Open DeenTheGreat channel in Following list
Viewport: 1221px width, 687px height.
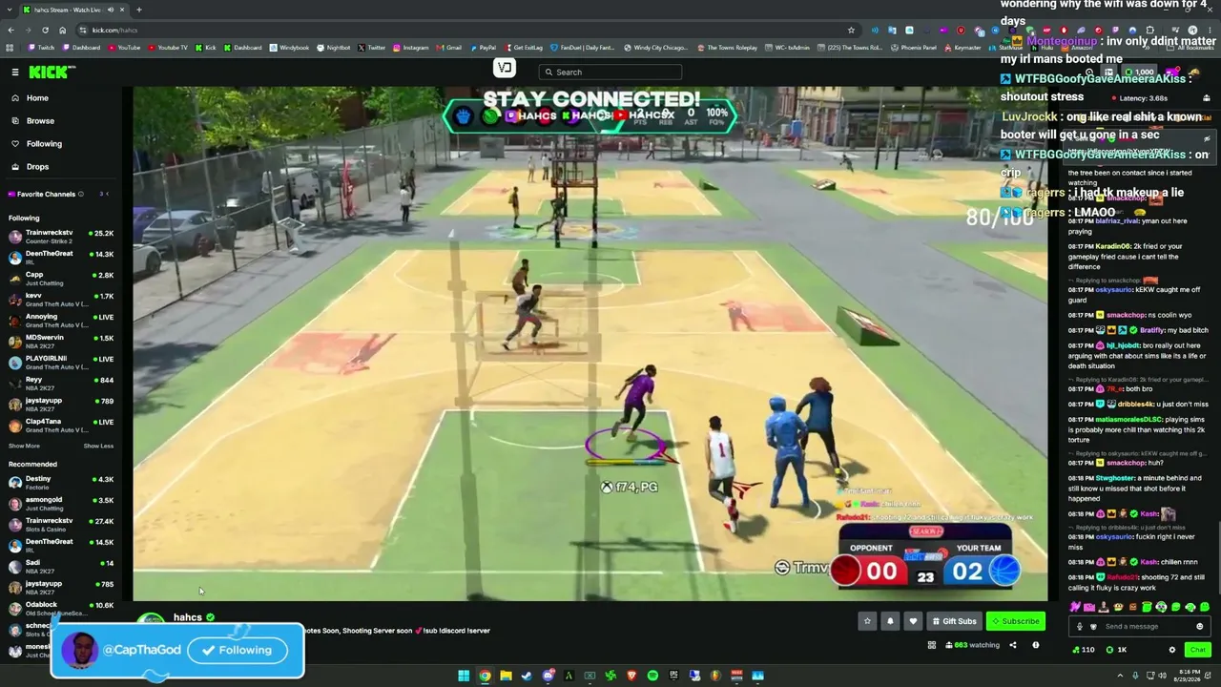click(61, 258)
